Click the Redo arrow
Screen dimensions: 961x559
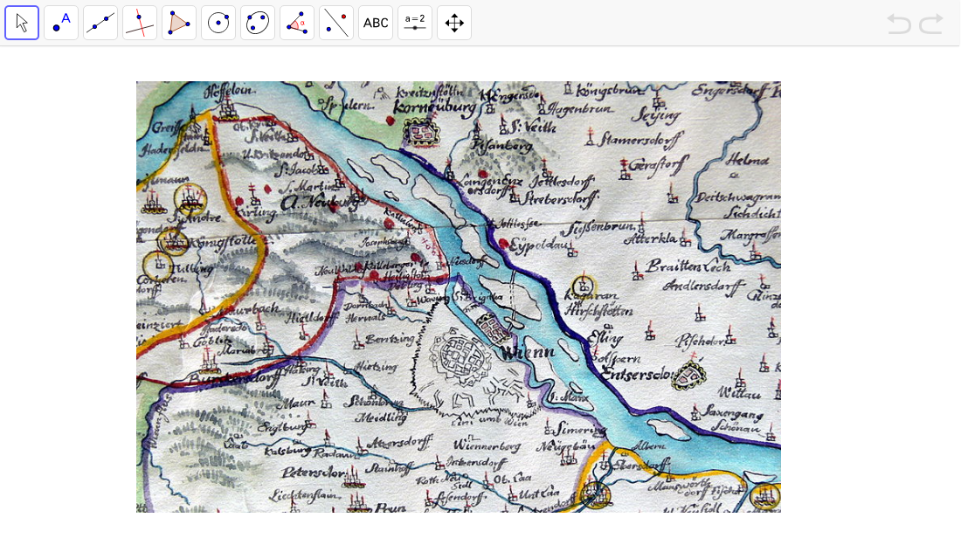tap(930, 24)
